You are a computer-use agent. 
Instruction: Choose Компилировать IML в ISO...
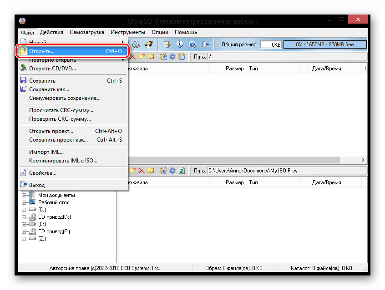pos(73,161)
